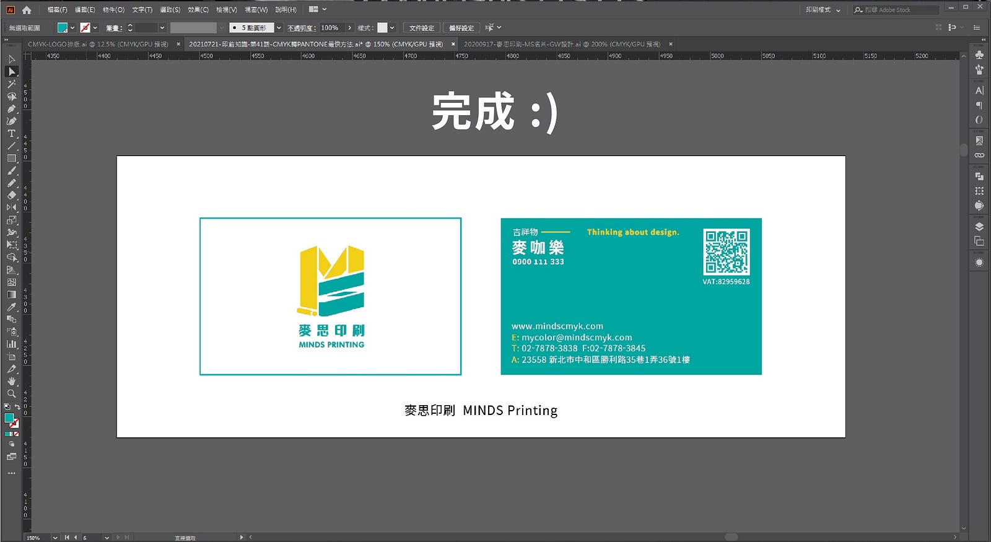Select the Rectangle tool
Screen dimensions: 991x542
[11, 159]
